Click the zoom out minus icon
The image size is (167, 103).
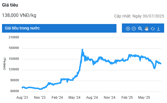(134, 29)
